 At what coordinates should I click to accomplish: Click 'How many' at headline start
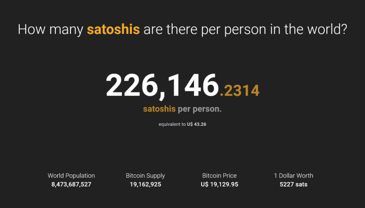click(x=51, y=30)
